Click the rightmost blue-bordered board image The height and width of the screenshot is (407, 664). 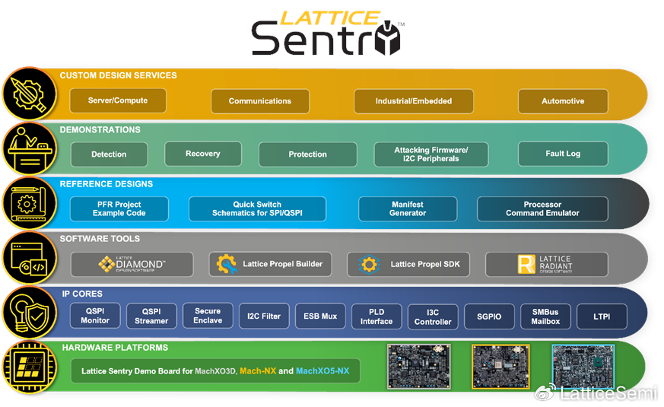582,367
